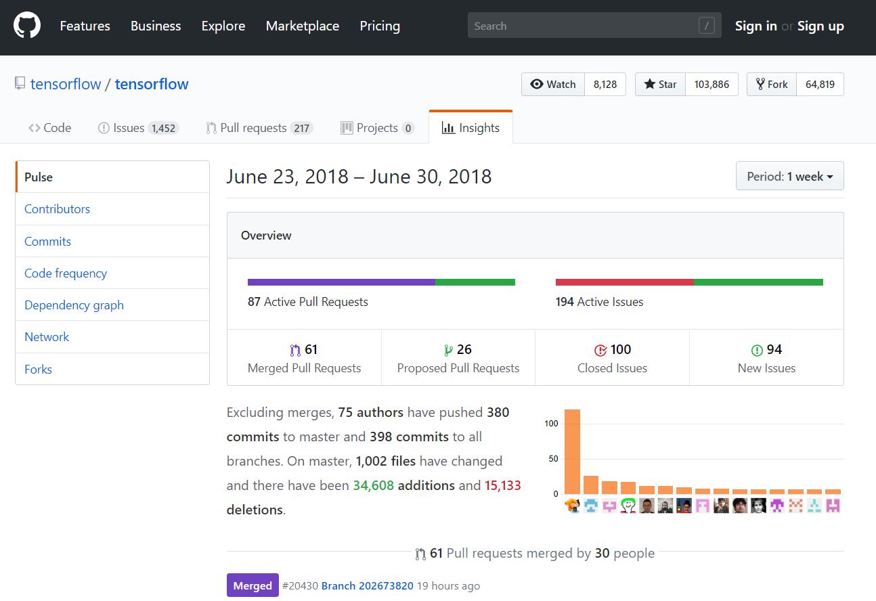Image resolution: width=876 pixels, height=601 pixels.
Task: Open Pricing in the top navigation
Action: [x=380, y=26]
